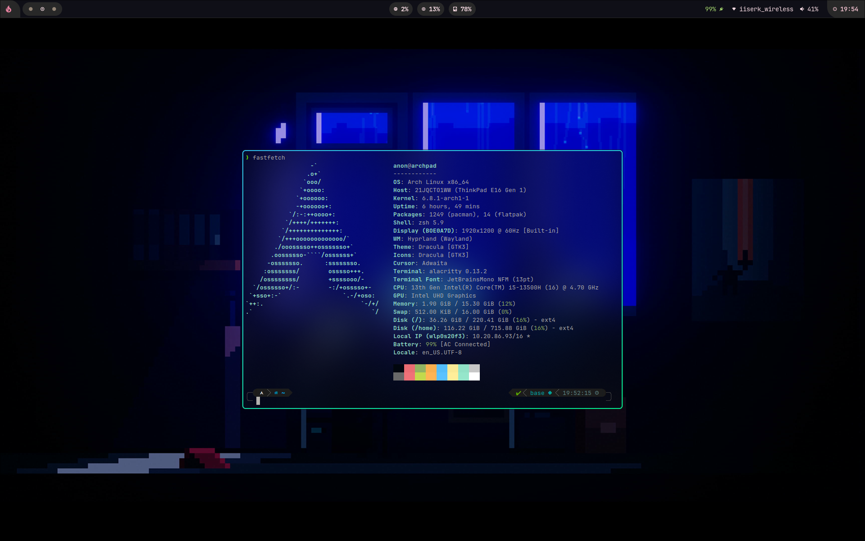Image resolution: width=865 pixels, height=541 pixels.
Task: Click the CPU usage indicator showing 2%
Action: [x=401, y=9]
